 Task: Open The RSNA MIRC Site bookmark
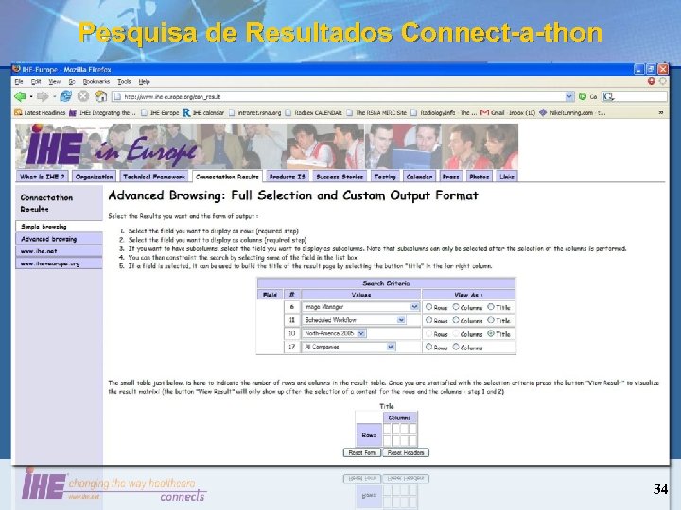376,112
